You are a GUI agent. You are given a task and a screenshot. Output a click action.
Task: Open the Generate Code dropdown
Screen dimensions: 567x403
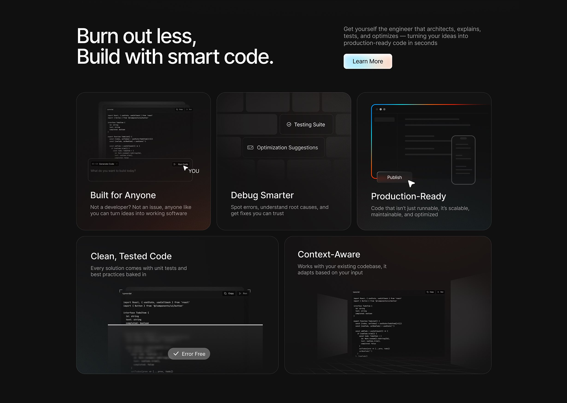[105, 164]
